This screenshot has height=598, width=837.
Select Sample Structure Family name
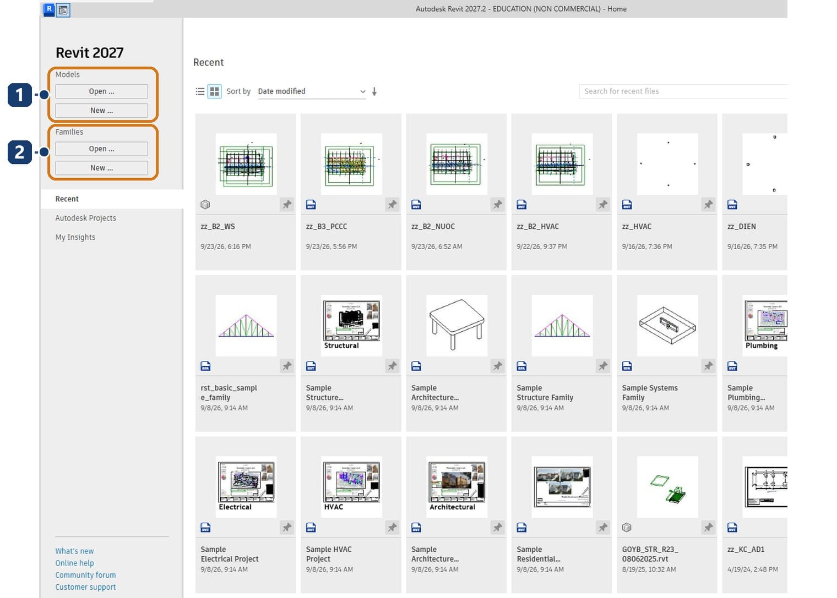pyautogui.click(x=545, y=393)
